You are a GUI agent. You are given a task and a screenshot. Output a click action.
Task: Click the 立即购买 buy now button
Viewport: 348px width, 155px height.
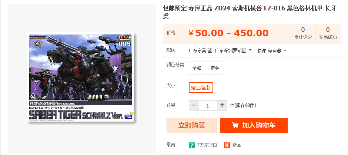click(192, 125)
